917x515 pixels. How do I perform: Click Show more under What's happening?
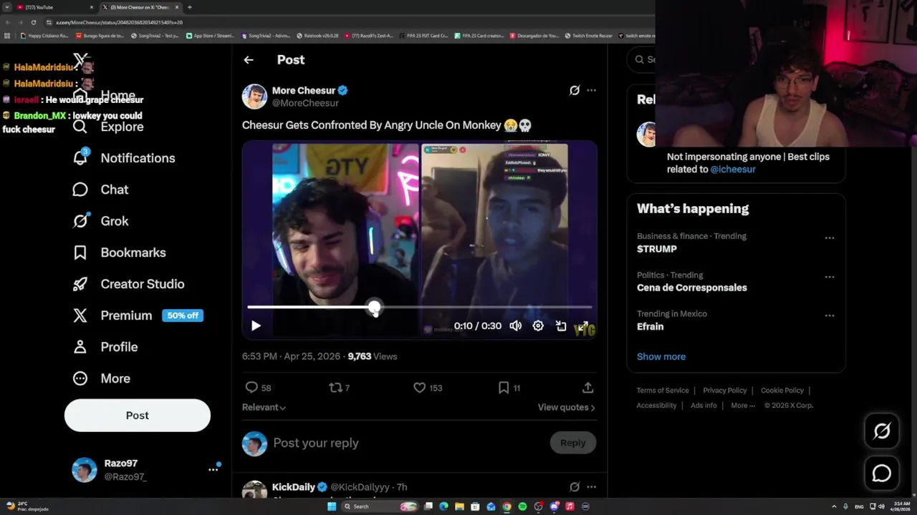pos(661,356)
